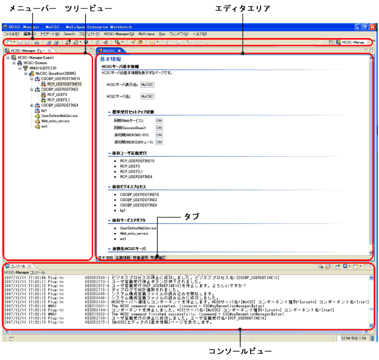The height and width of the screenshot is (360, 379).
Task: Switch to the 稼働運用 bottom tab
Action: (x=140, y=258)
